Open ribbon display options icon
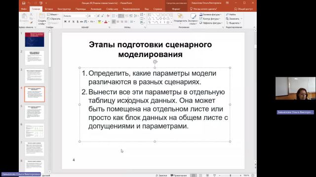 coord(227,3)
